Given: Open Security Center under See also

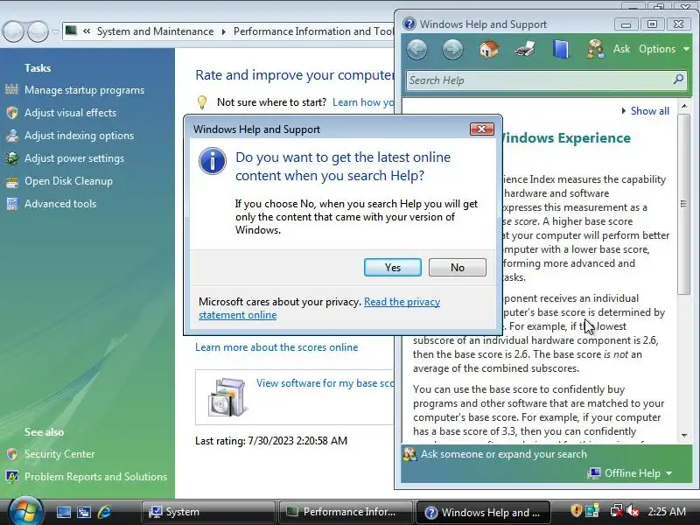Looking at the screenshot, I should (x=59, y=454).
